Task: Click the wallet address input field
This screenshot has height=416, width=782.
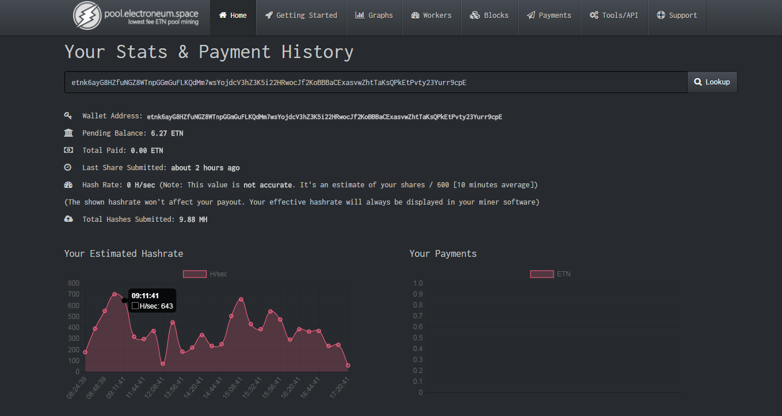Action: coord(375,82)
